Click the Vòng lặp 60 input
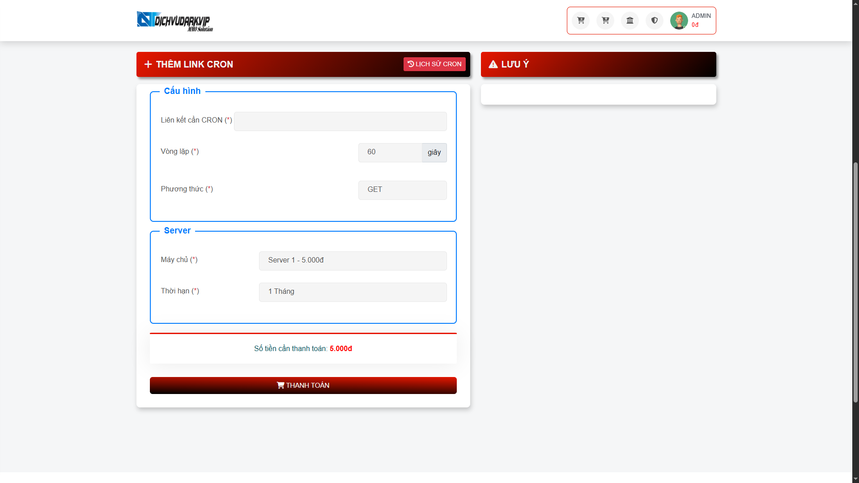 (390, 153)
